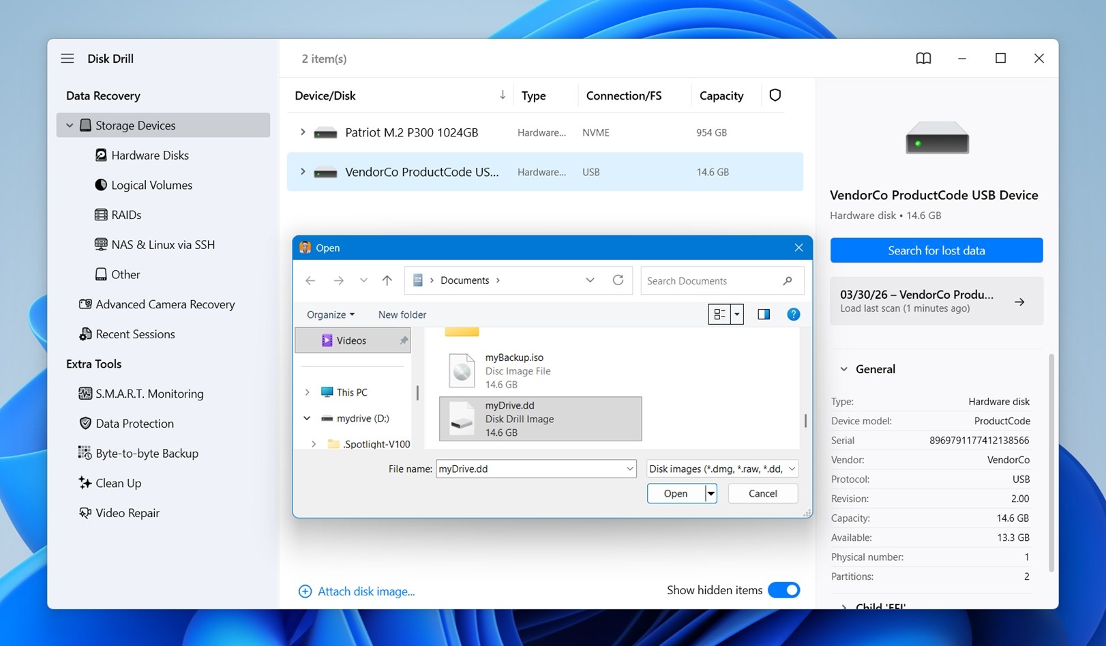Click the sort arrow in Device/Disk column
1106x646 pixels.
click(503, 95)
